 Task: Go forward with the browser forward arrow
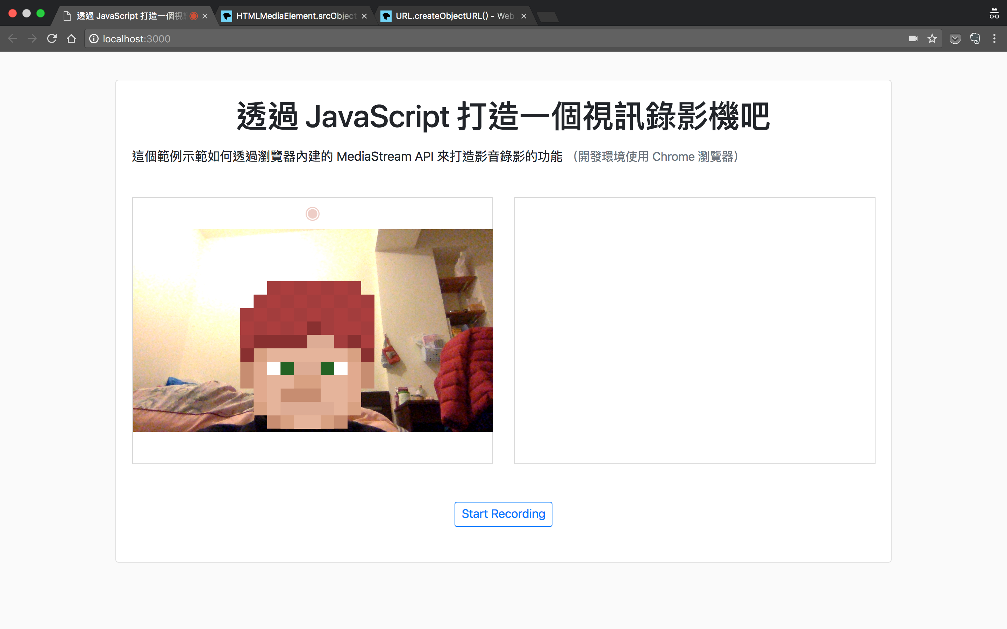click(x=32, y=39)
